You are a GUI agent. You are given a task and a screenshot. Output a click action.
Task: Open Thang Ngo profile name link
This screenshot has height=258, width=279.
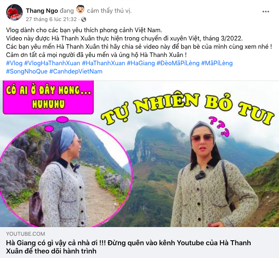(42, 11)
